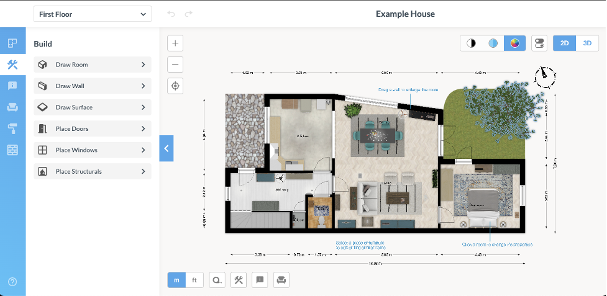Redo the last action

tap(188, 14)
